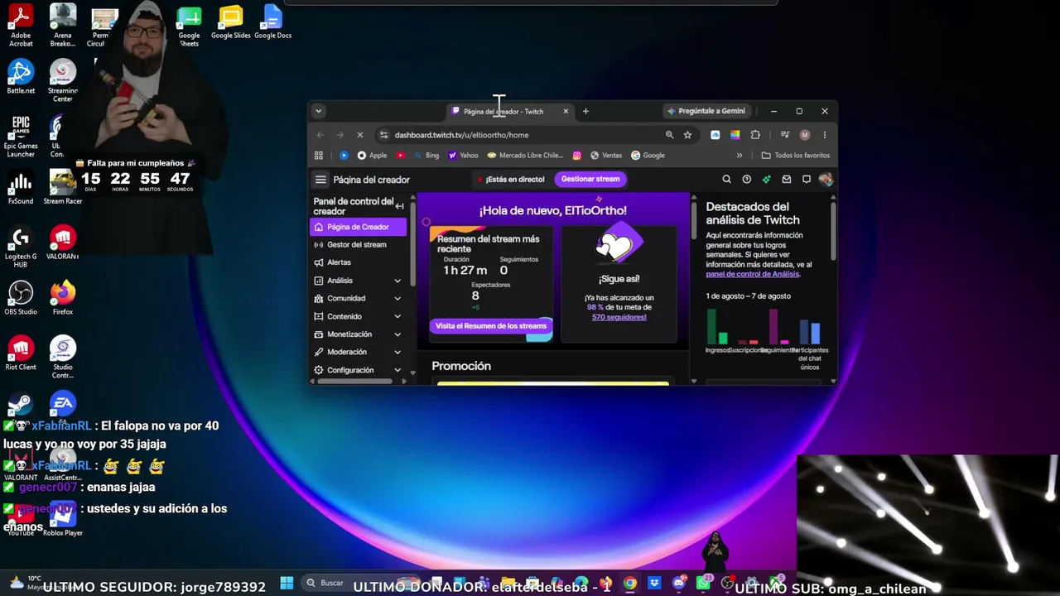Open the Chrome three-dot menu

pos(824,135)
